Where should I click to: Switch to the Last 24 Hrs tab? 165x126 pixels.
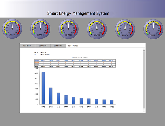[x=28, y=46]
